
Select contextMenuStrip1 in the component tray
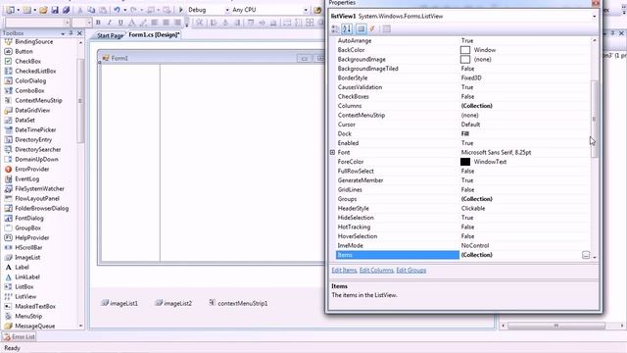point(238,303)
